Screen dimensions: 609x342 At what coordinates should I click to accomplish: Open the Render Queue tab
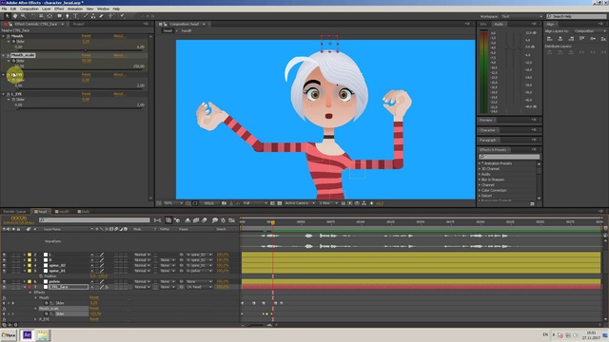click(x=14, y=212)
